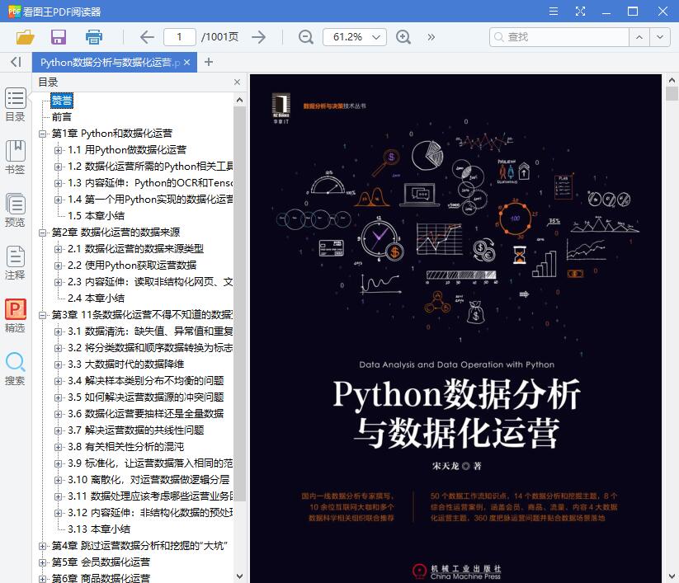679x583 pixels.
Task: Collapse the 第2章 数据化运营的数据来源 node
Action: click(42, 233)
